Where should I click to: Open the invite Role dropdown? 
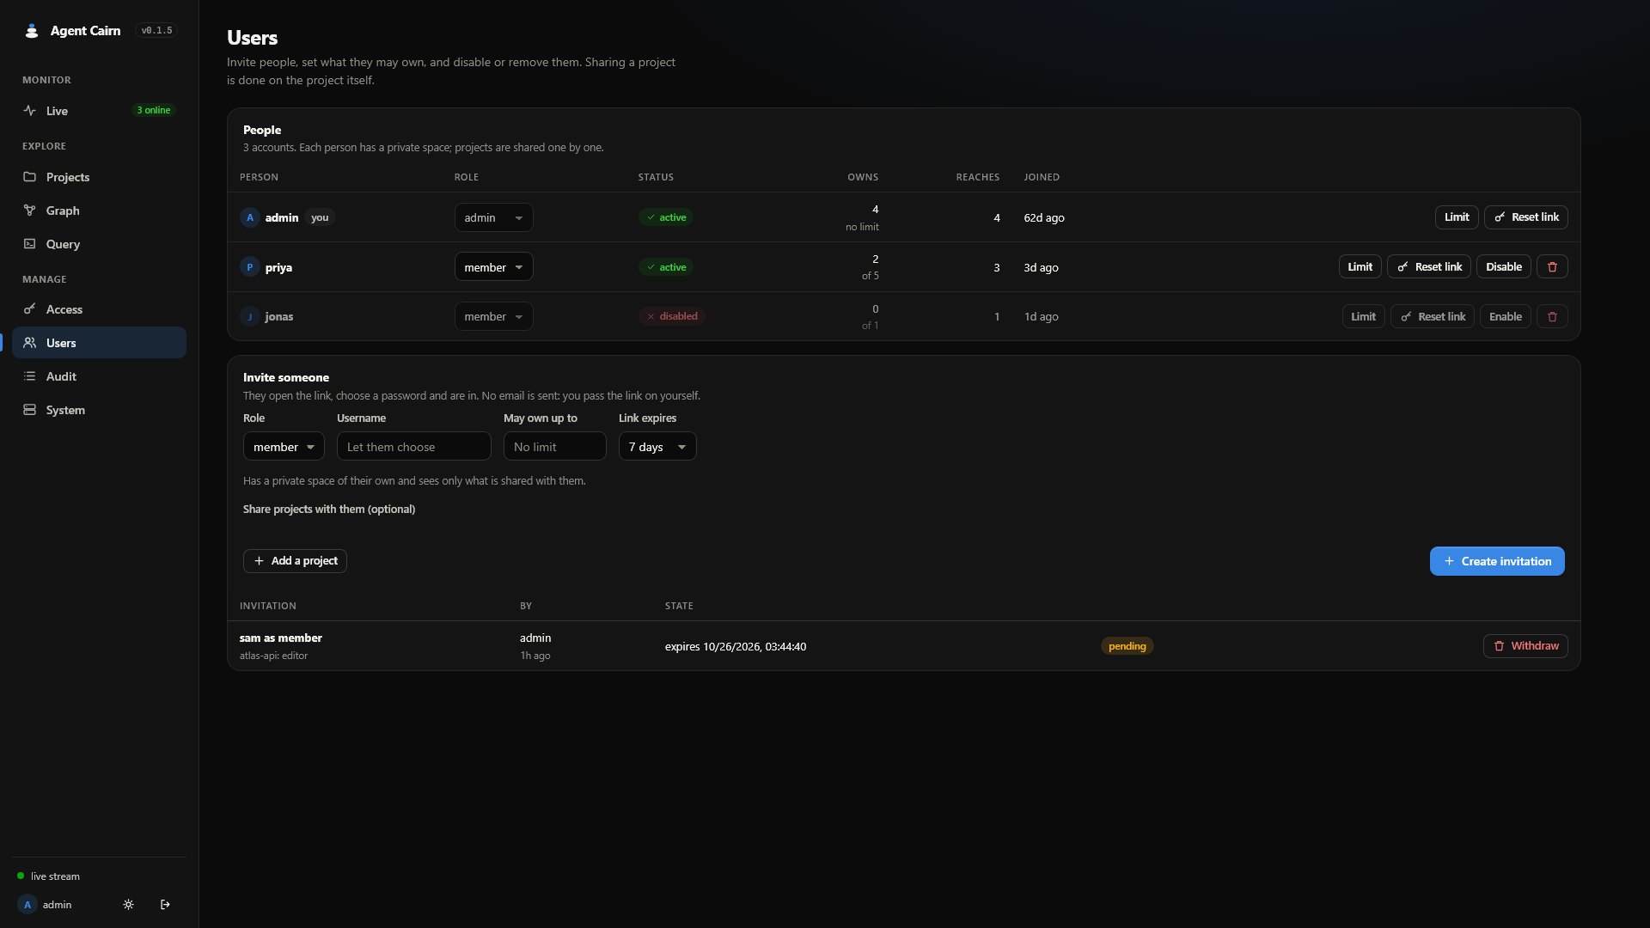coord(284,447)
